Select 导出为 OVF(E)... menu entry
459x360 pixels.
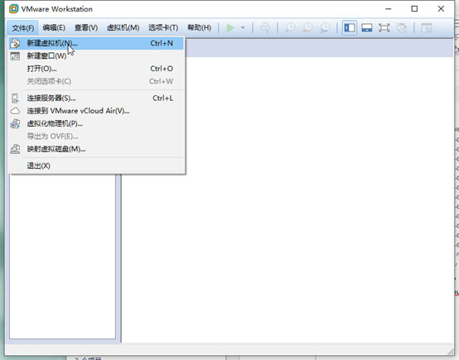pos(96,137)
